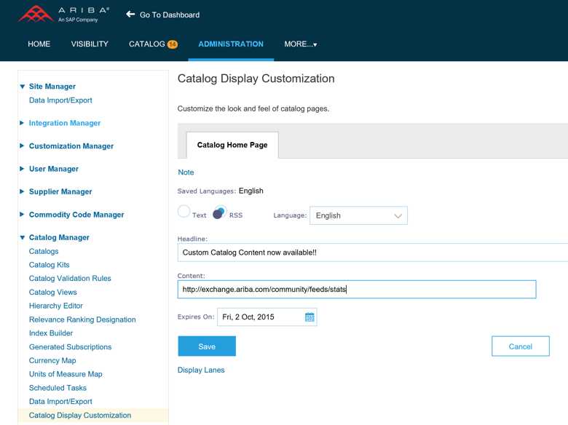The image size is (568, 425).
Task: Expand the Supplier Manager section
Action: pyautogui.click(x=22, y=191)
